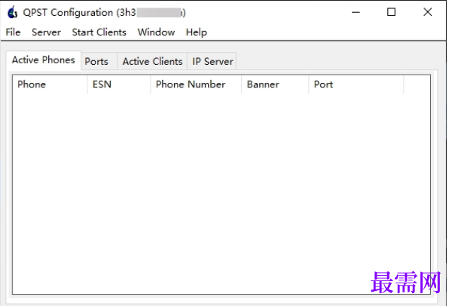
Task: Sort by Phone Number column header
Action: (196, 84)
